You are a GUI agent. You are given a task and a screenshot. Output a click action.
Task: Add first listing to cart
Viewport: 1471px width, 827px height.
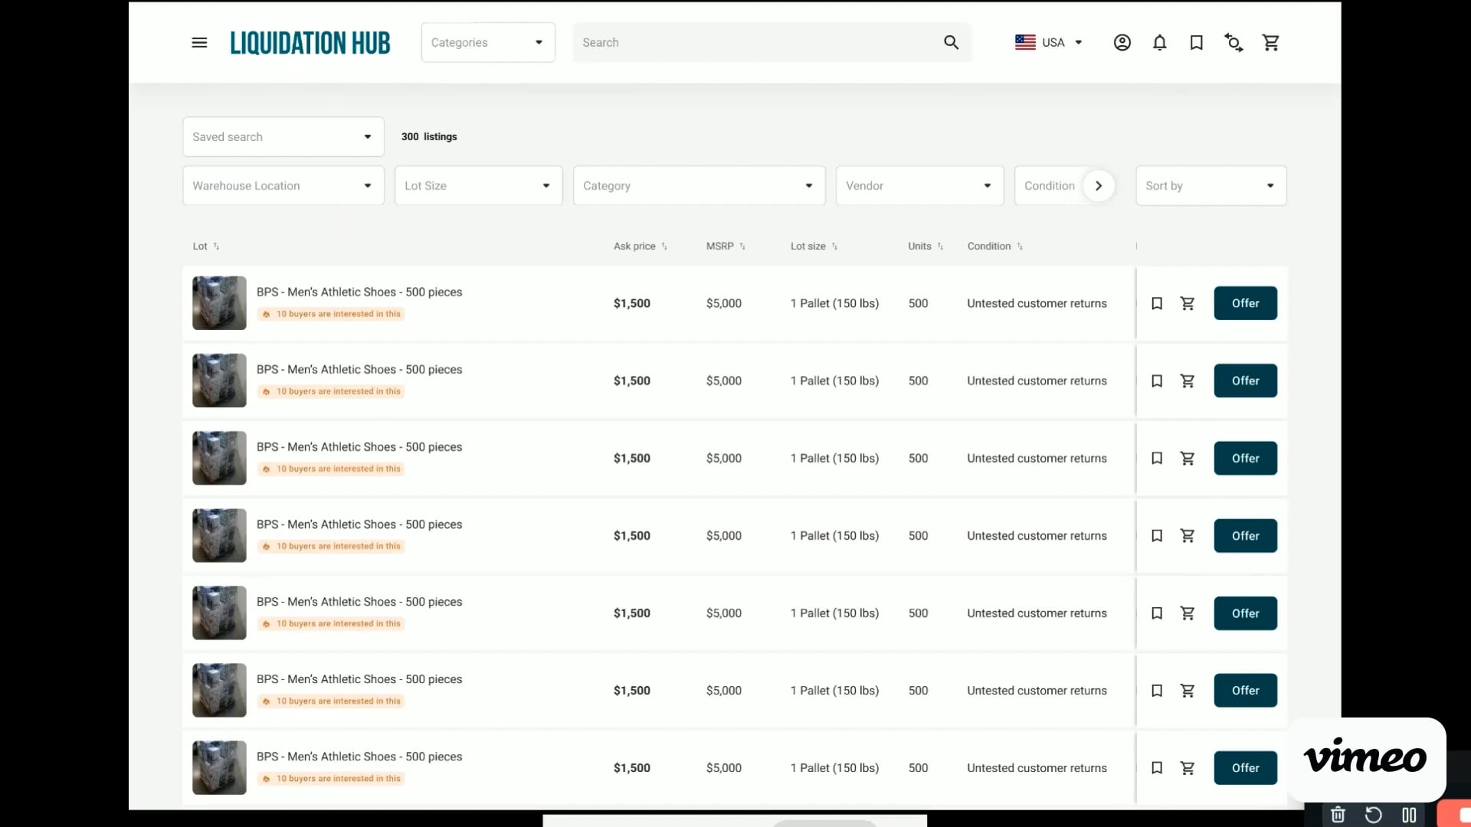coord(1188,303)
